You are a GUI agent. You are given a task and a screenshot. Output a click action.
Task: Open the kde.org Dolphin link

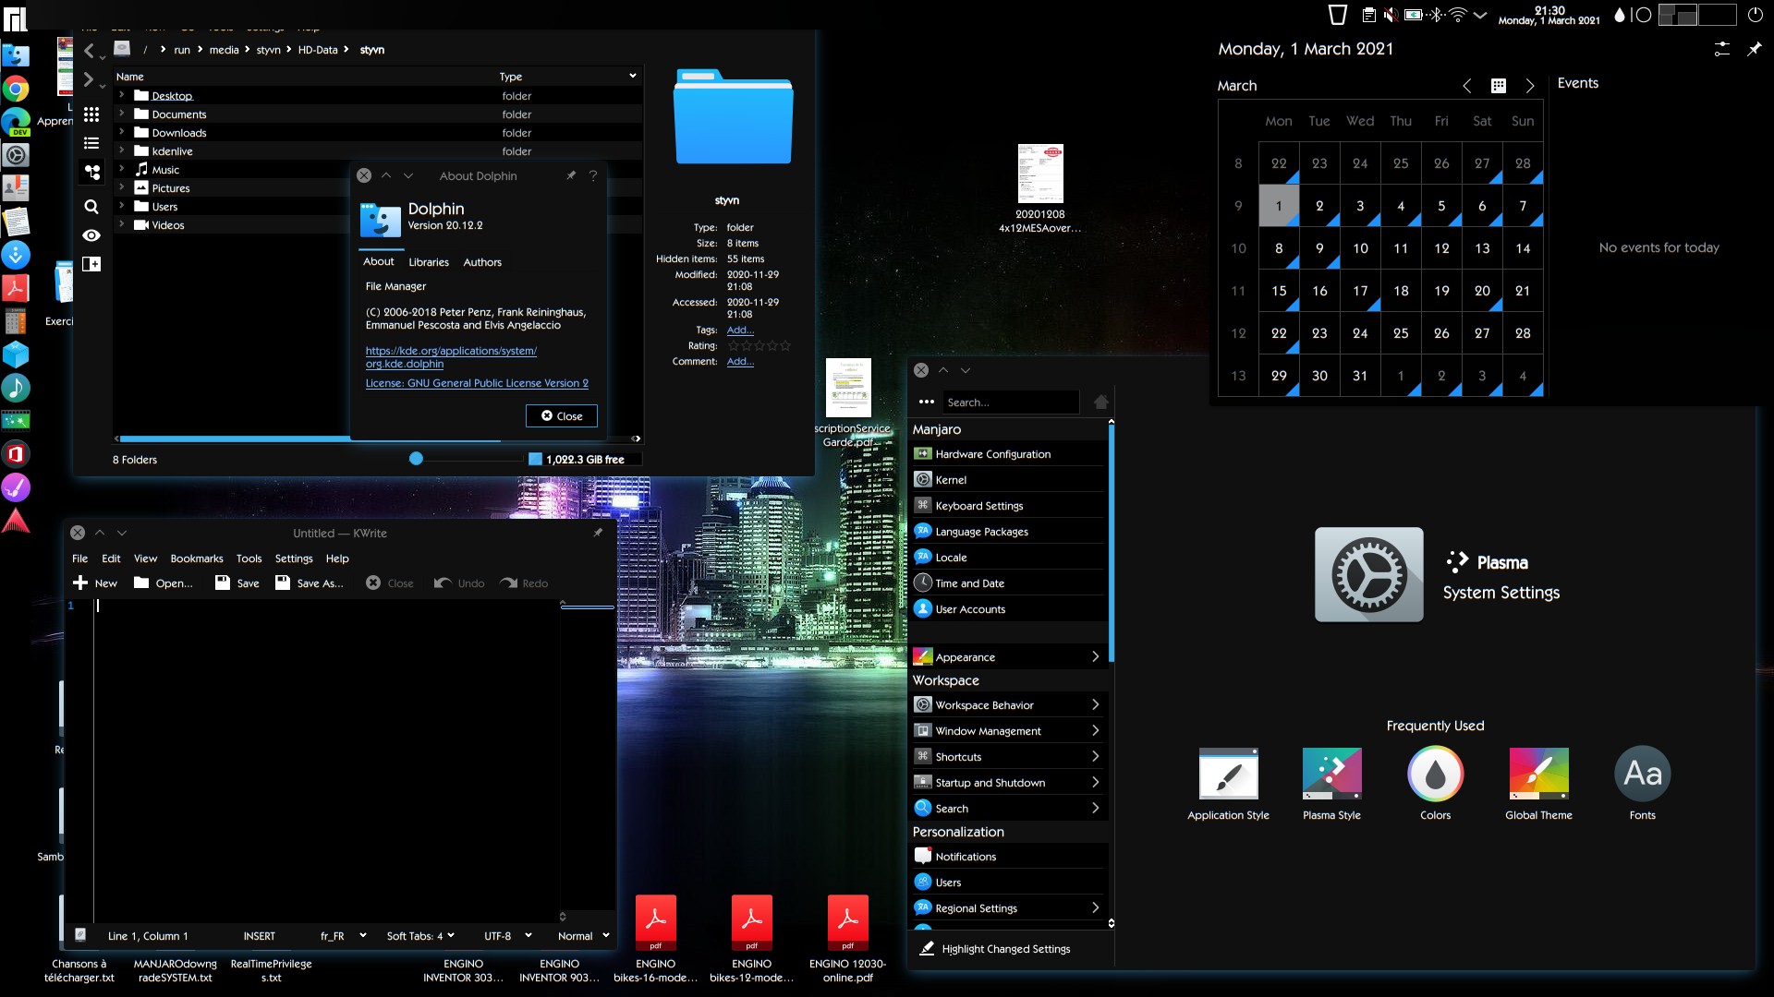[x=450, y=357]
